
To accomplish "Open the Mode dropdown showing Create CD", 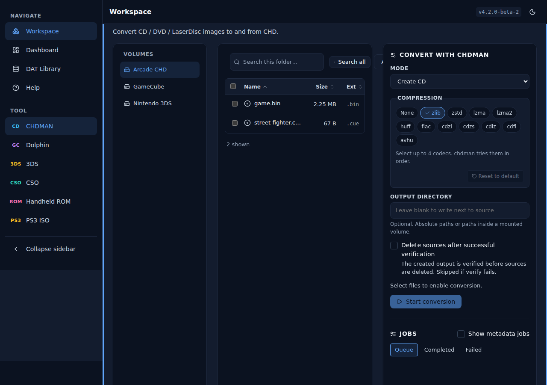I will 460,82.
